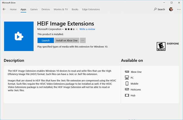This screenshot has width=183, height=120.
Task: Click the Search magnifier button
Action: [x=159, y=9]
